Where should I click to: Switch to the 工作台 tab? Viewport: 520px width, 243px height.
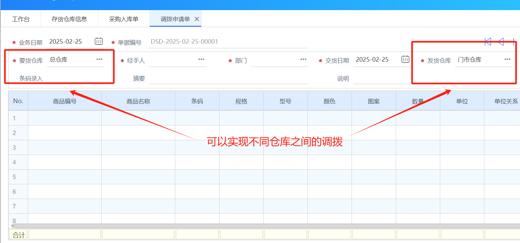coord(21,19)
